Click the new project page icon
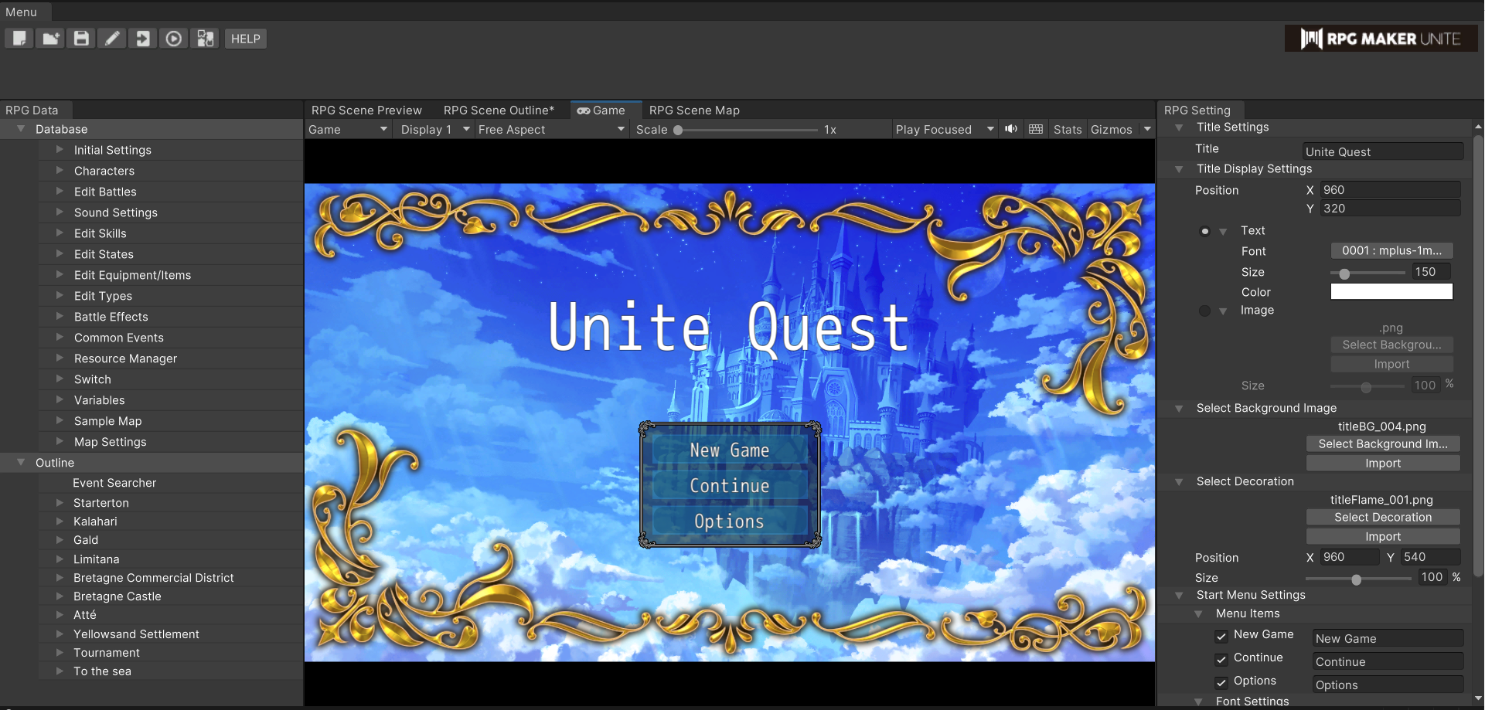Viewport: 1485px width, 710px height. tap(19, 39)
